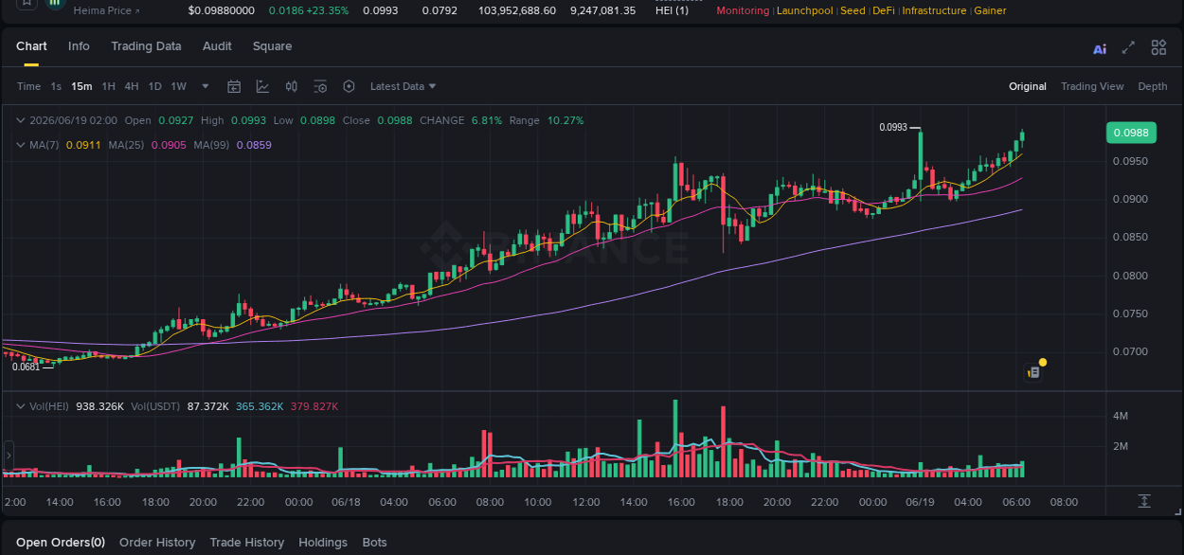Screen dimensions: 1184x555
Task: Click the DeFi tag
Action: [884, 11]
